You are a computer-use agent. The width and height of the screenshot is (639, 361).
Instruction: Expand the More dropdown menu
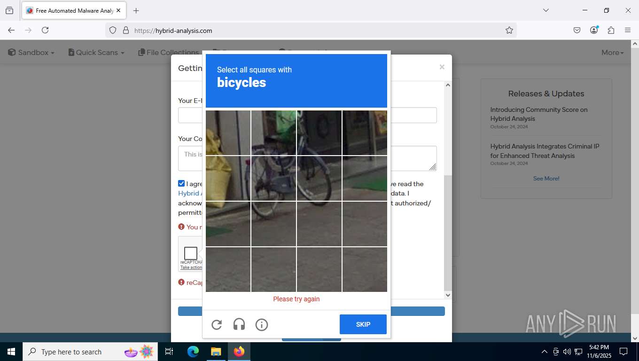(x=613, y=53)
